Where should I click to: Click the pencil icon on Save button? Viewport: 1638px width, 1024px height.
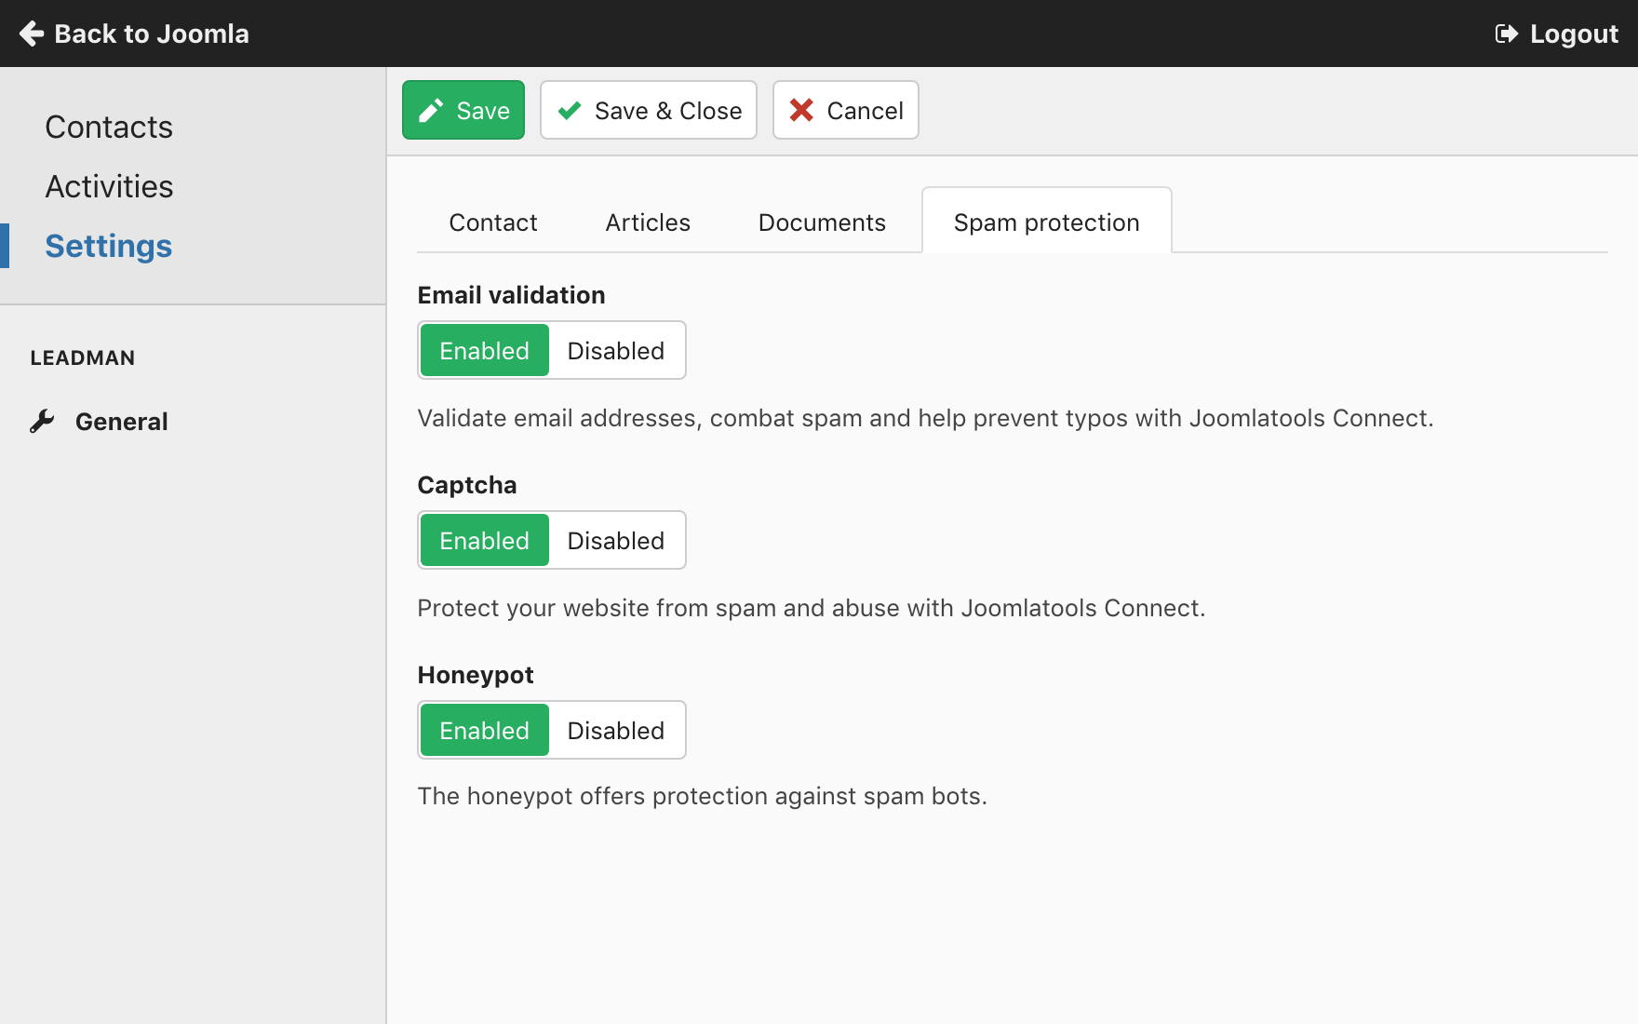[x=431, y=111]
